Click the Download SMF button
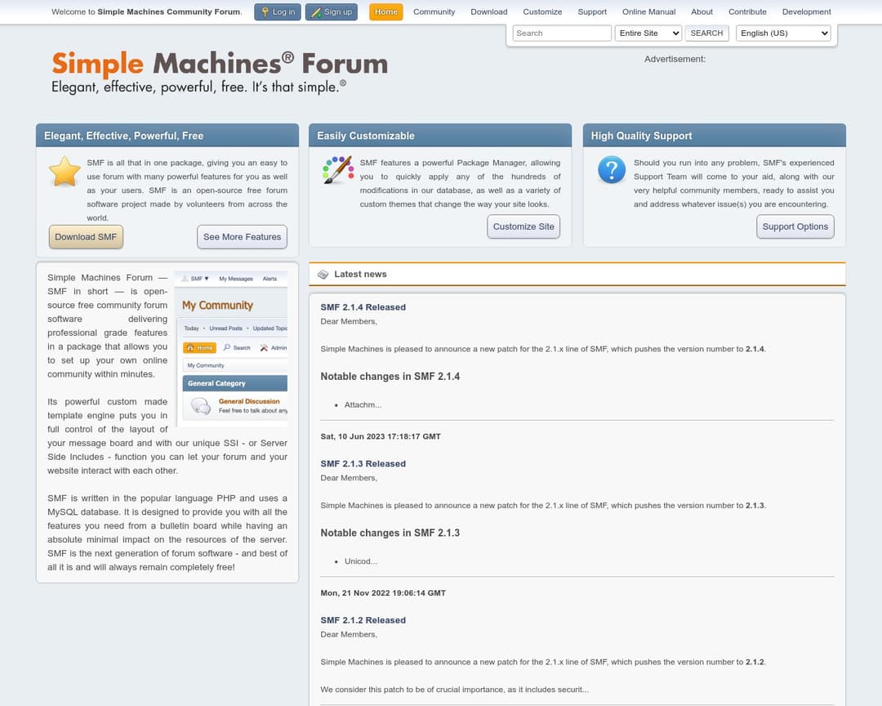Screen dimensions: 882x706 click(x=86, y=237)
